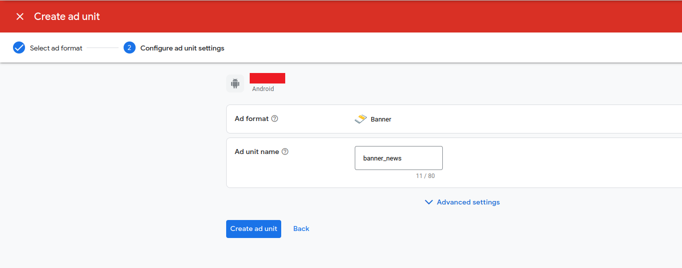The image size is (682, 268).
Task: Click the Back link
Action: pyautogui.click(x=301, y=229)
